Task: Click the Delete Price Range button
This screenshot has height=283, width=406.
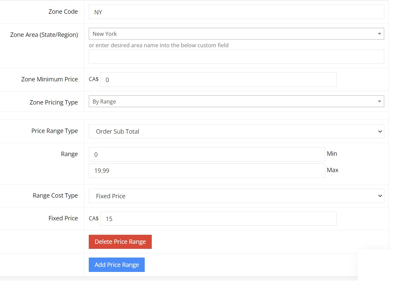Action: [120, 242]
